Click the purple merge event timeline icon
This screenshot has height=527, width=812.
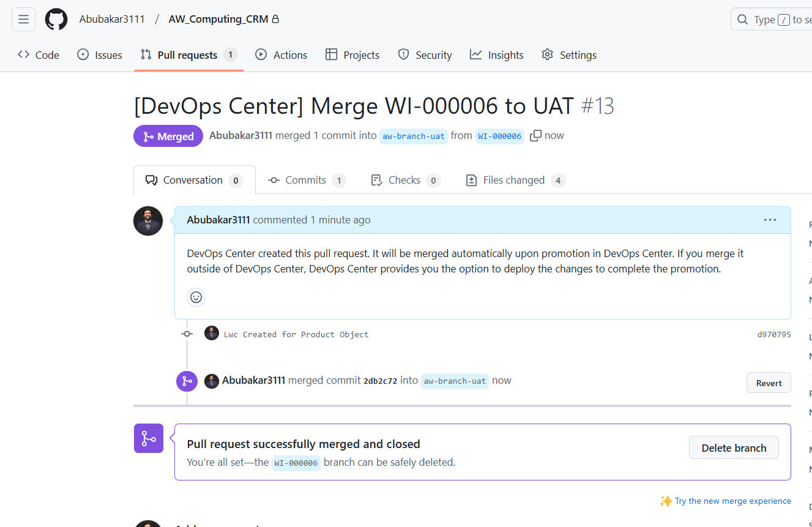click(x=187, y=381)
